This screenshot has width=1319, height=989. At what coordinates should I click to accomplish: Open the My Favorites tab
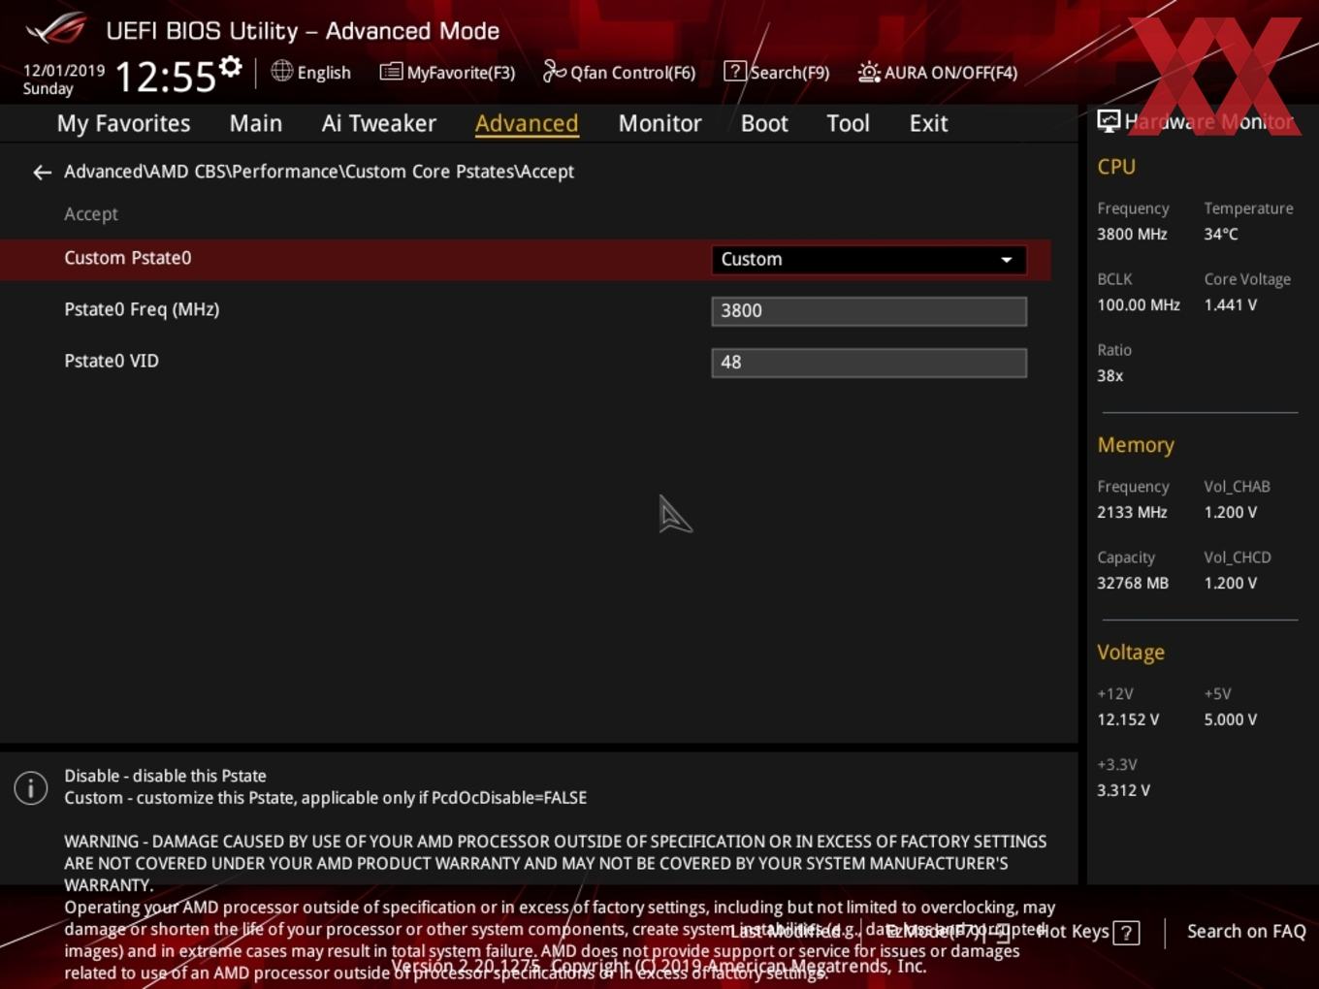coord(123,123)
